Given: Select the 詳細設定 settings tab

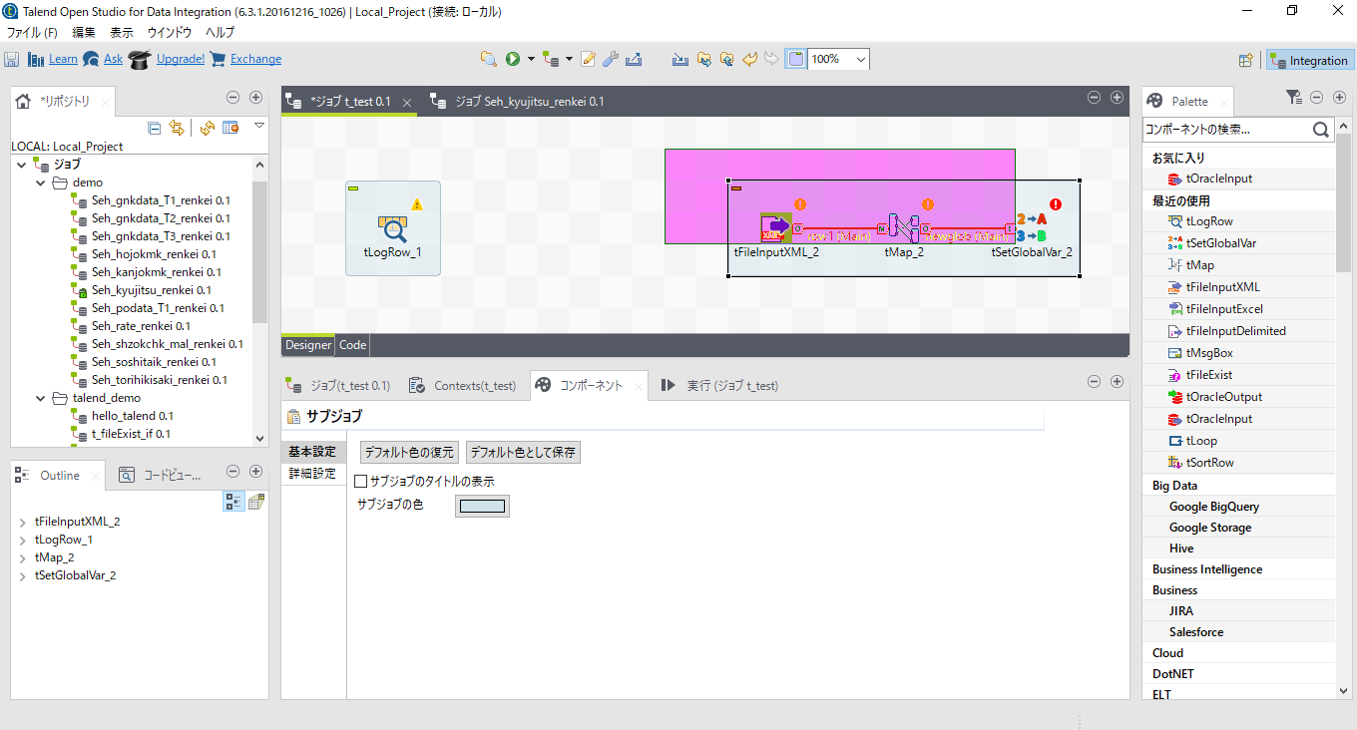Looking at the screenshot, I should coord(312,474).
